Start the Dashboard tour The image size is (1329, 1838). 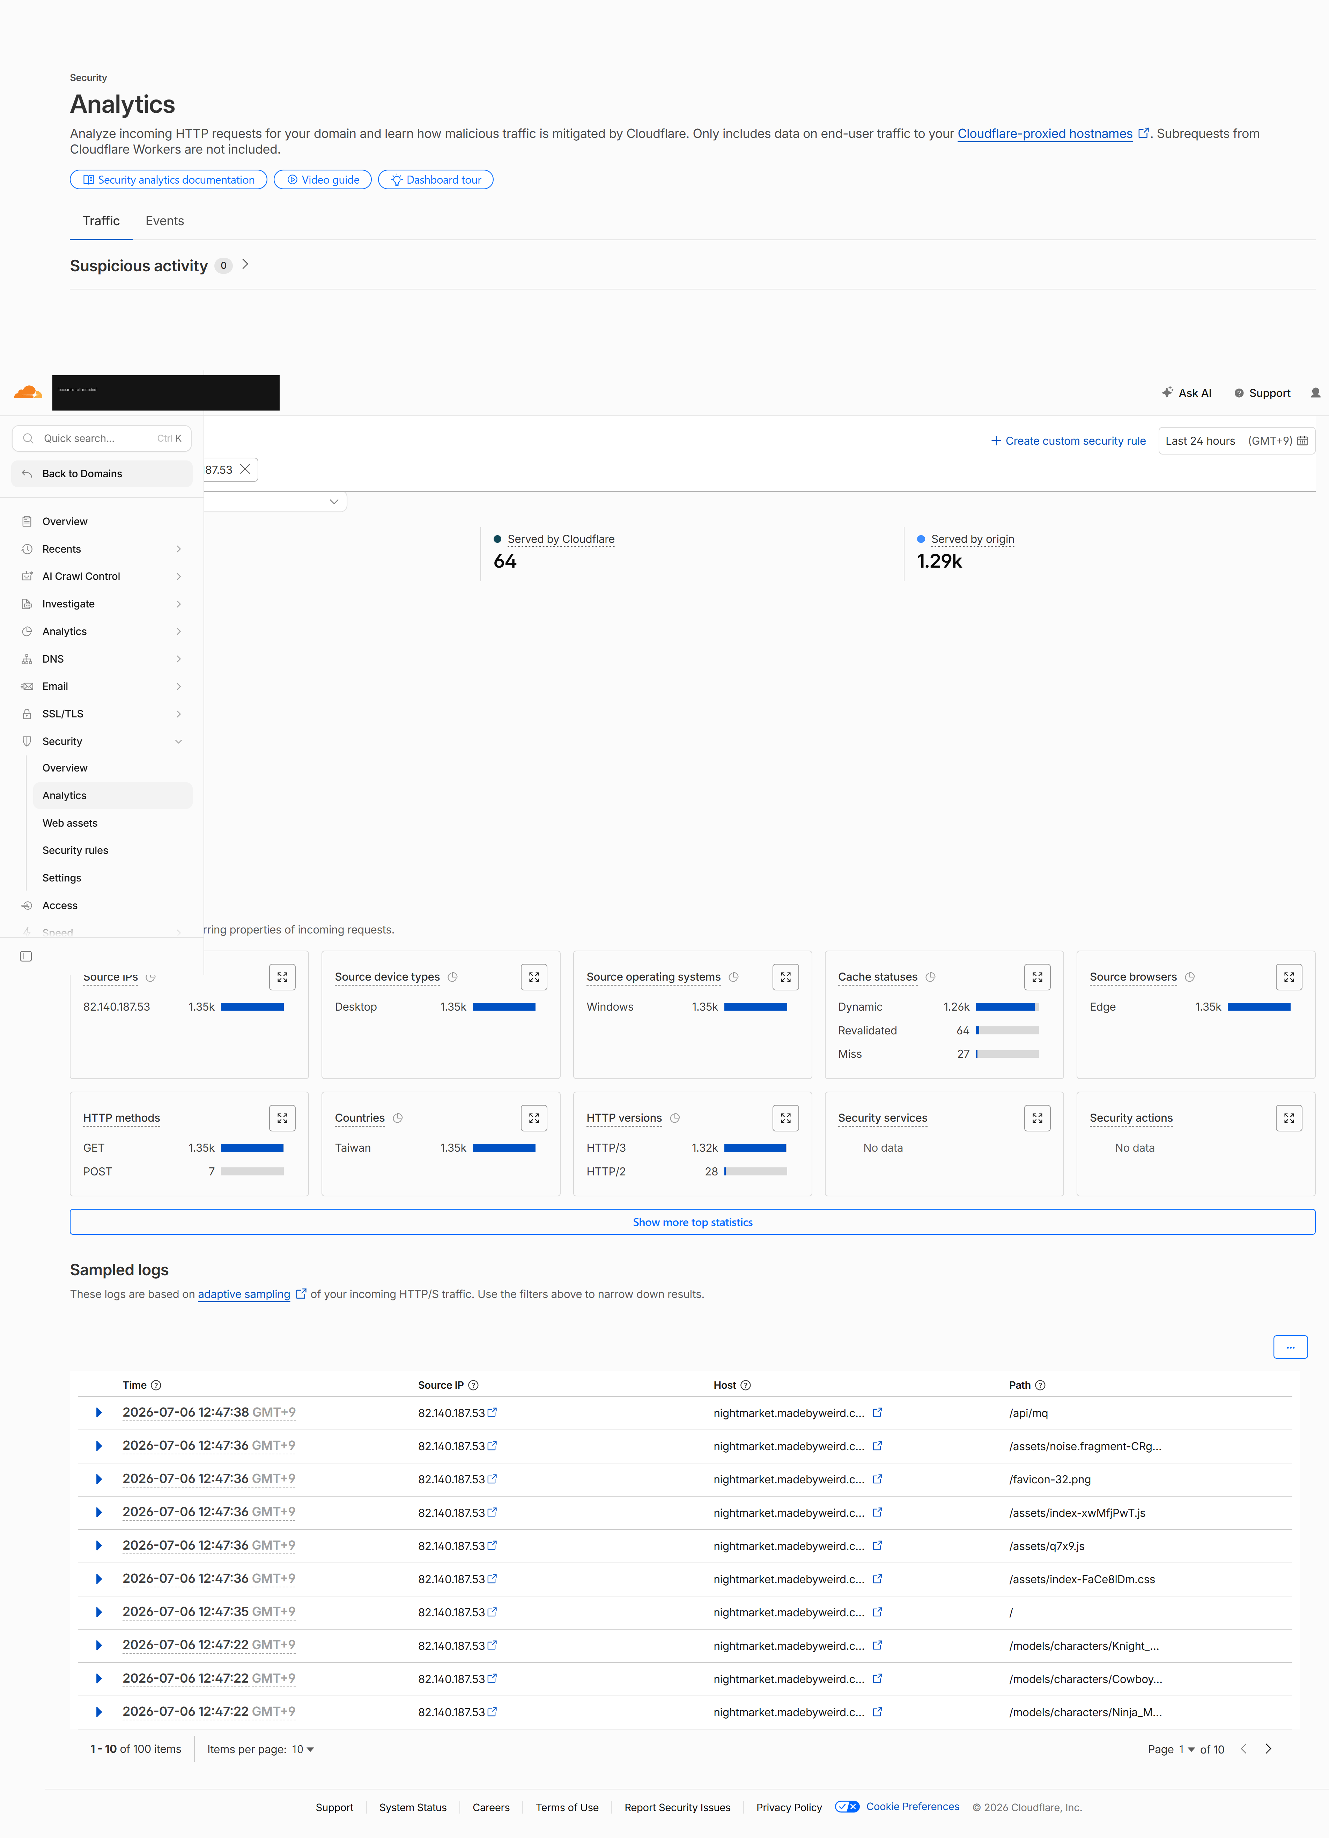tap(436, 180)
